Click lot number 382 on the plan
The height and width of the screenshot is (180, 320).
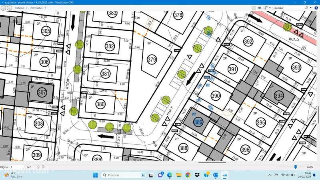point(110,46)
